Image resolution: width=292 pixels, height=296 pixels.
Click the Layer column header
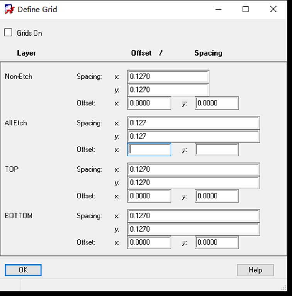point(26,53)
